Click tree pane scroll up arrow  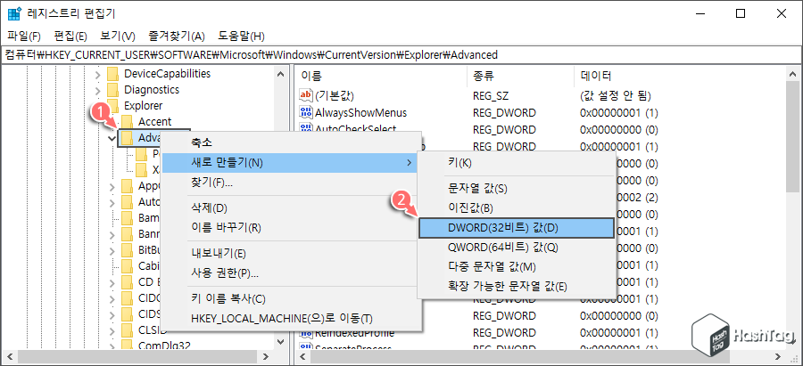click(x=280, y=74)
